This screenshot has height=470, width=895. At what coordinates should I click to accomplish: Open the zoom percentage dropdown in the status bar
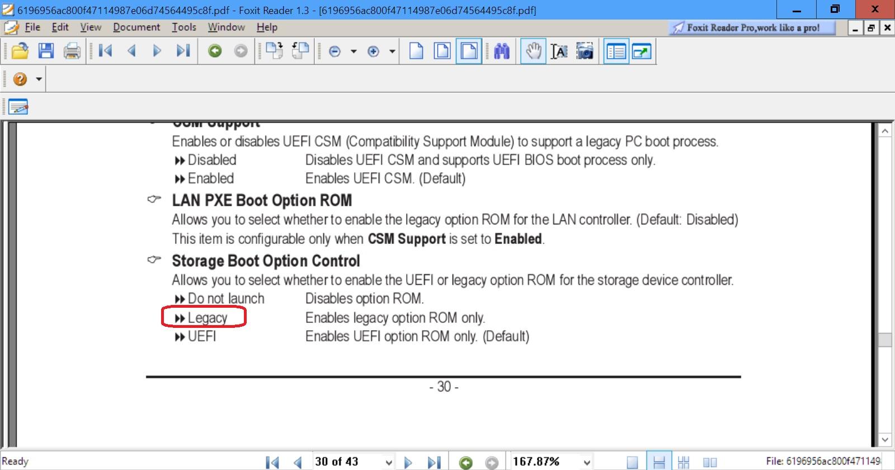(x=587, y=462)
